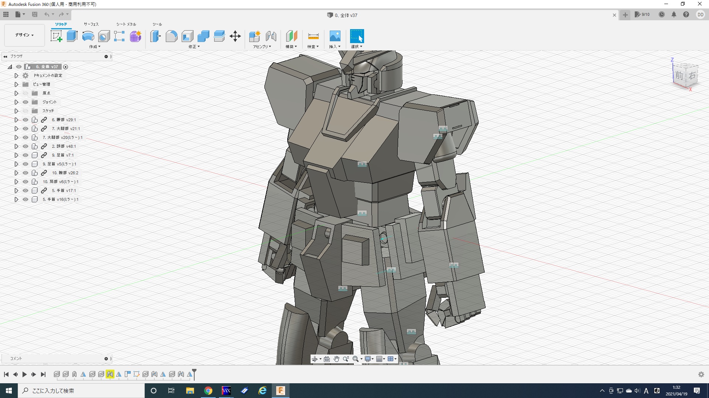709x398 pixels.
Task: Open the Insert image tool icon
Action: 335,36
